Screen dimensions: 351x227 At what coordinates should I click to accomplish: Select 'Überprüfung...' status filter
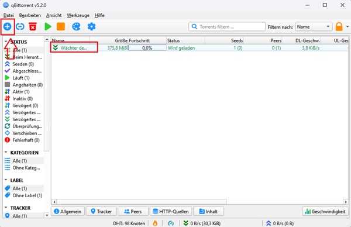(23, 126)
